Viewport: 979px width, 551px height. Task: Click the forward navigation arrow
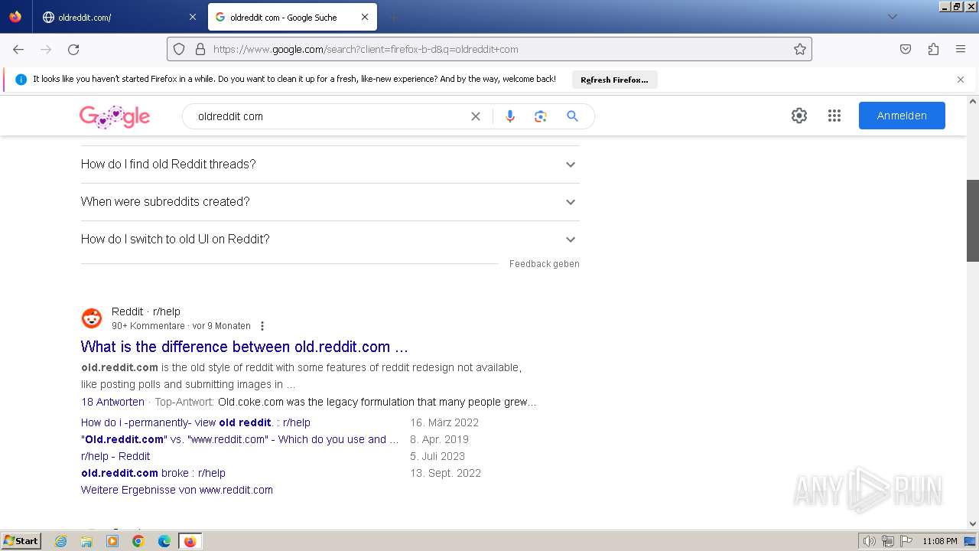tap(46, 49)
